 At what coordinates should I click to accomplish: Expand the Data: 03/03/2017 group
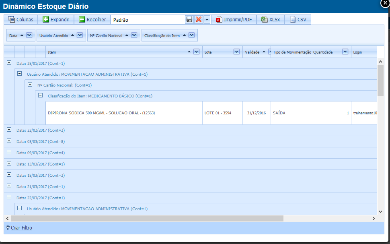pos(9,141)
